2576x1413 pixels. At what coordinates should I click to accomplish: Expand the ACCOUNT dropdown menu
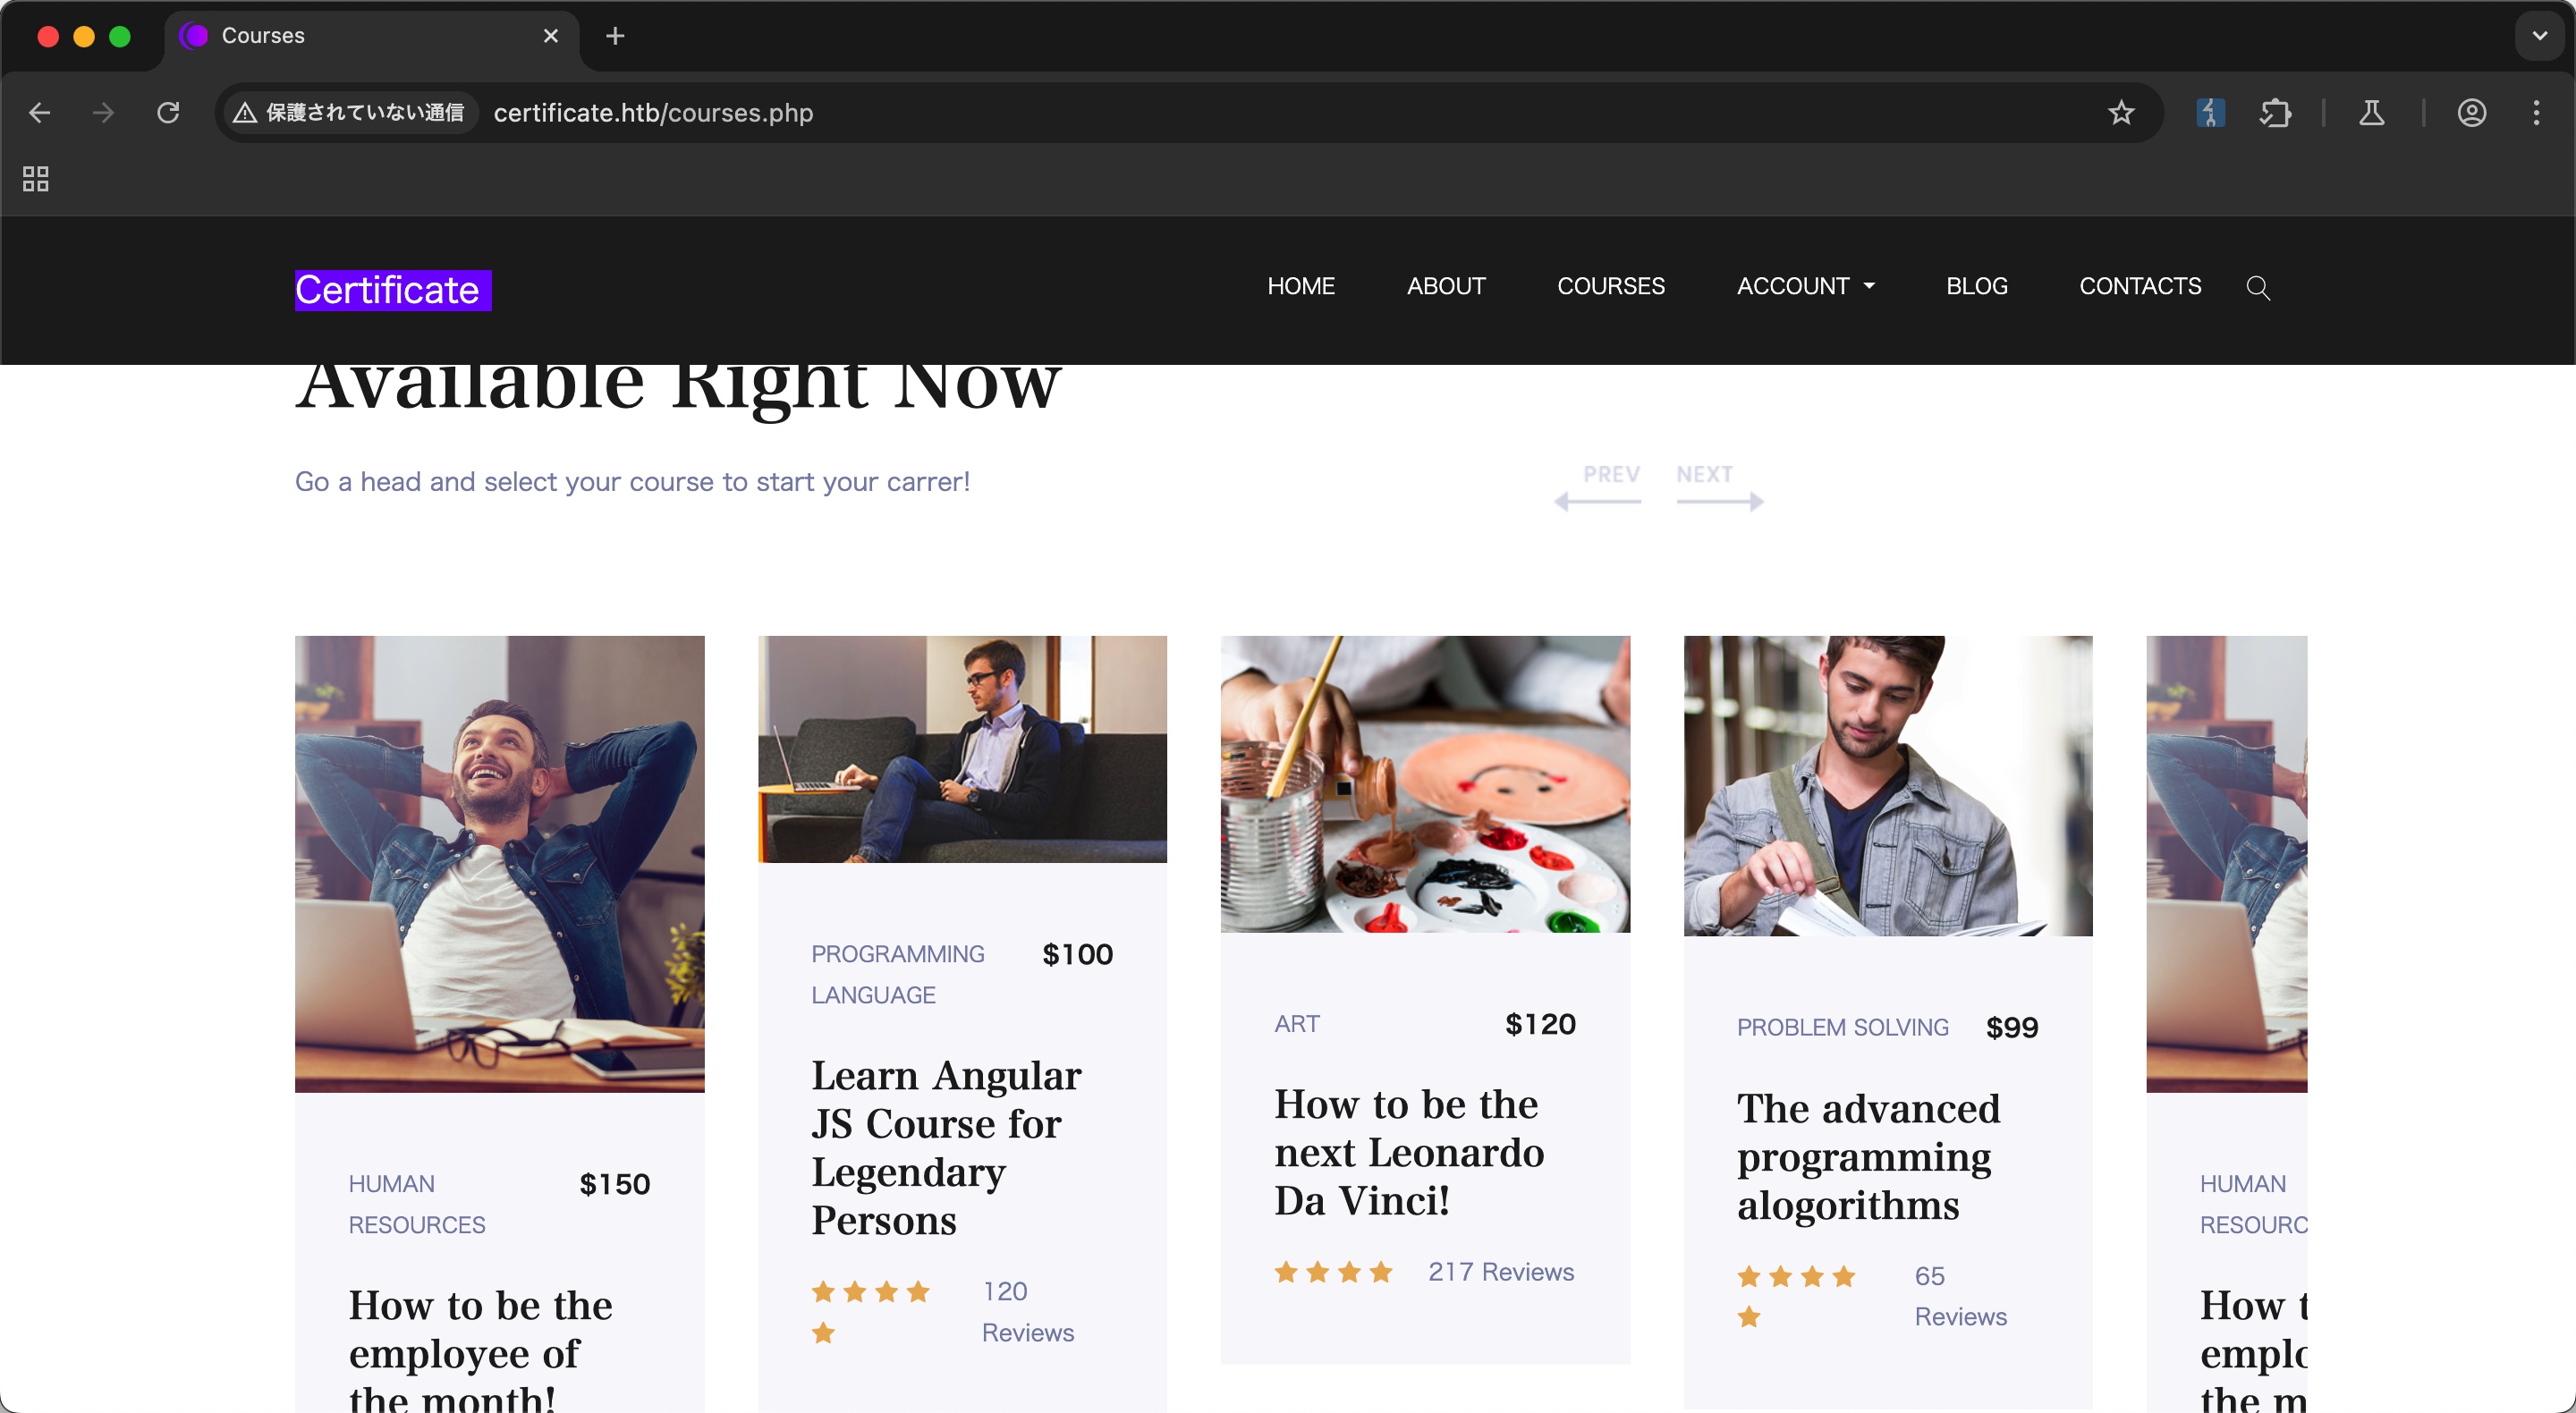[1805, 286]
